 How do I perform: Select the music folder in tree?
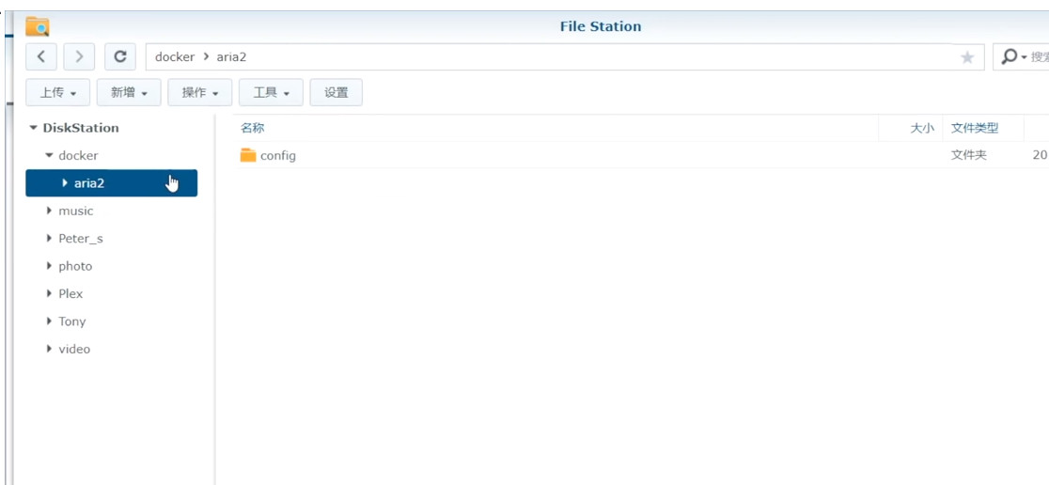coord(76,211)
